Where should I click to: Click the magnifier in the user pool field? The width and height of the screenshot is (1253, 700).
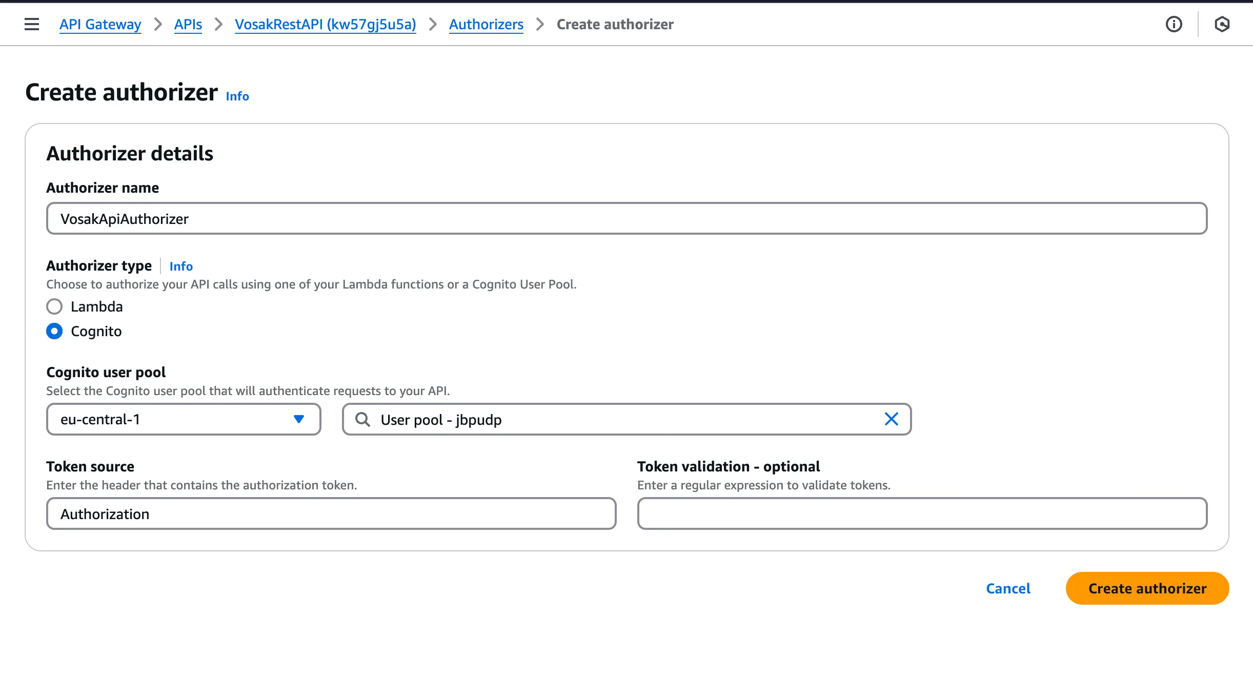(x=363, y=419)
